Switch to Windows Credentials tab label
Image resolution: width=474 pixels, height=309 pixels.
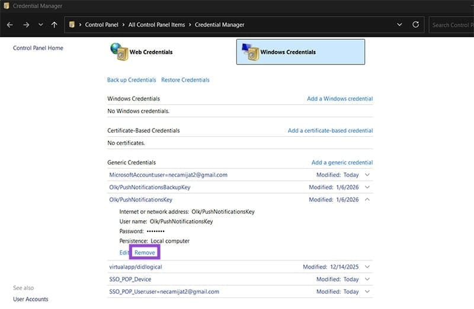click(x=288, y=52)
